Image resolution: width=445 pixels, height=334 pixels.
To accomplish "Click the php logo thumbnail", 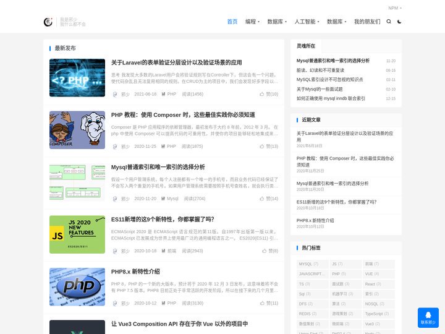I will [77, 287].
